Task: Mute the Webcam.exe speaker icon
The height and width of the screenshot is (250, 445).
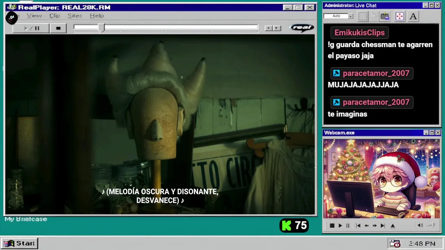Action: 420,225
